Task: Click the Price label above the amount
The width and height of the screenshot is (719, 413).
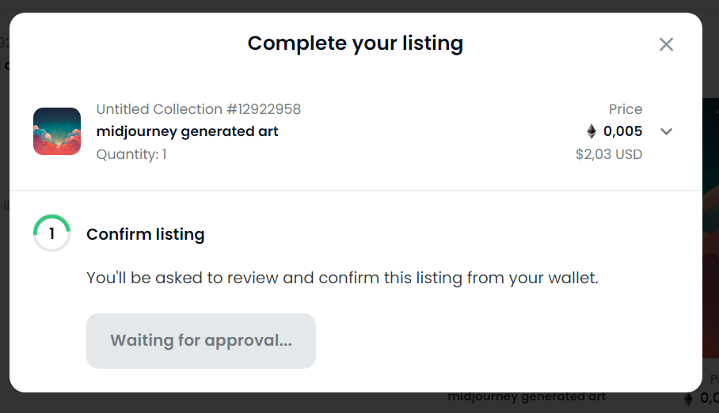Action: point(626,109)
